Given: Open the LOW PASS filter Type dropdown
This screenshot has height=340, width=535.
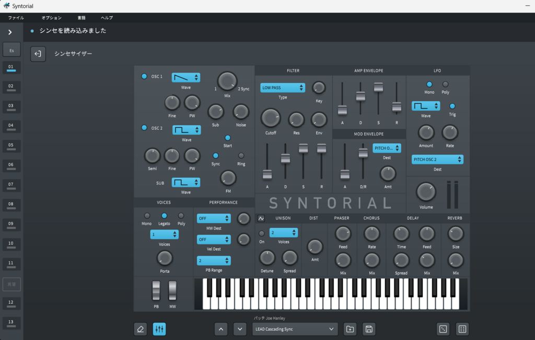Looking at the screenshot, I should (x=283, y=88).
